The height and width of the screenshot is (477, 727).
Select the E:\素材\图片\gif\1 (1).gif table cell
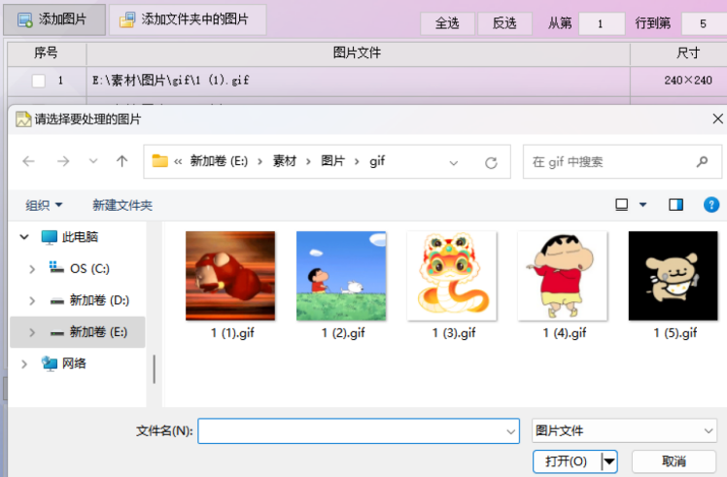(x=358, y=81)
